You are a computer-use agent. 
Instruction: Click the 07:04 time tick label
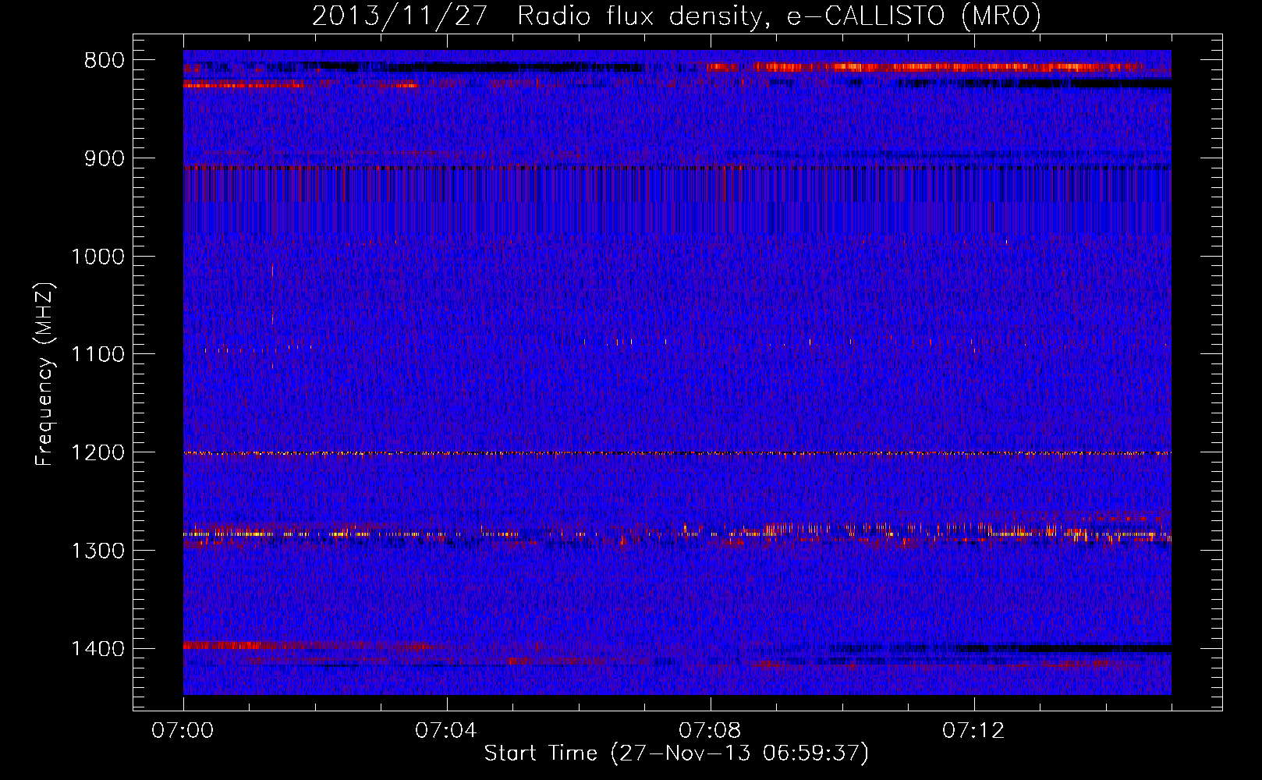446,731
